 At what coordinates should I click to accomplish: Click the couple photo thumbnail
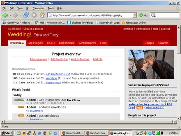click(x=151, y=65)
